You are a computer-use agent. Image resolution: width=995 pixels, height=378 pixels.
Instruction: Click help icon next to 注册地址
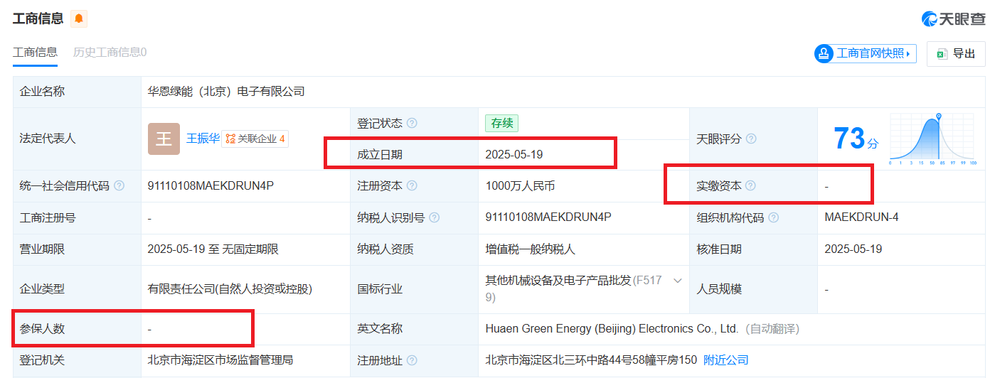coord(412,360)
